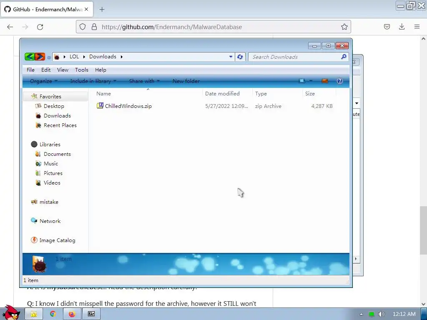
Task: Open Chrome from the taskbar
Action: 53,314
